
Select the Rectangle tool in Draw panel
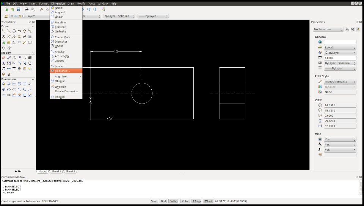19,31
